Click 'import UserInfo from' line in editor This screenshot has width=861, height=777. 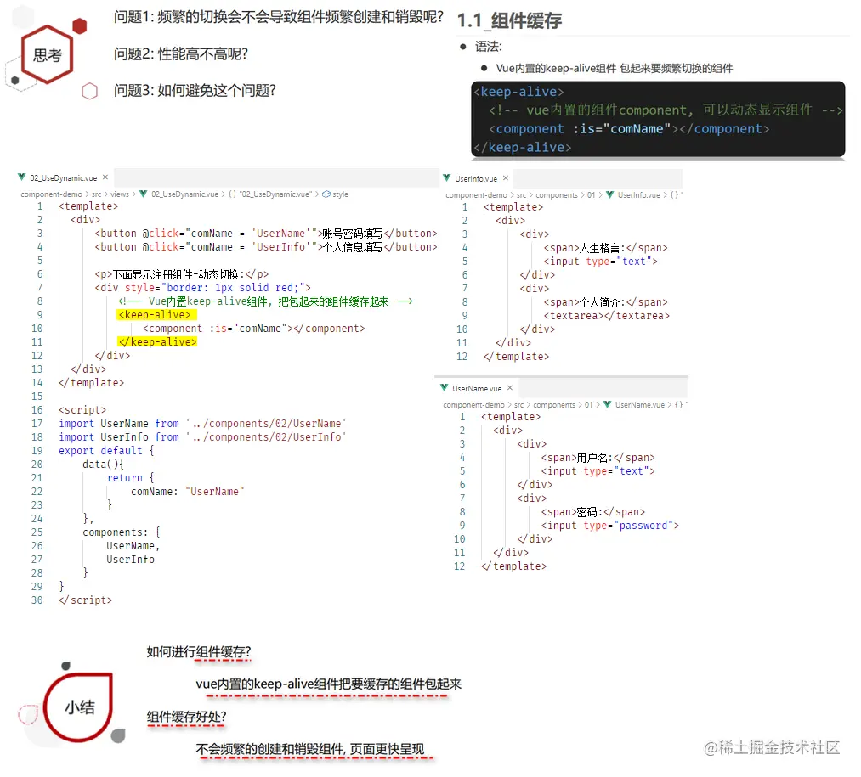tap(202, 436)
